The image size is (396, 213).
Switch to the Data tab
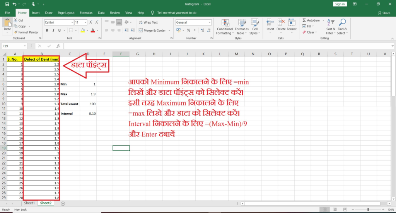pyautogui.click(x=101, y=13)
